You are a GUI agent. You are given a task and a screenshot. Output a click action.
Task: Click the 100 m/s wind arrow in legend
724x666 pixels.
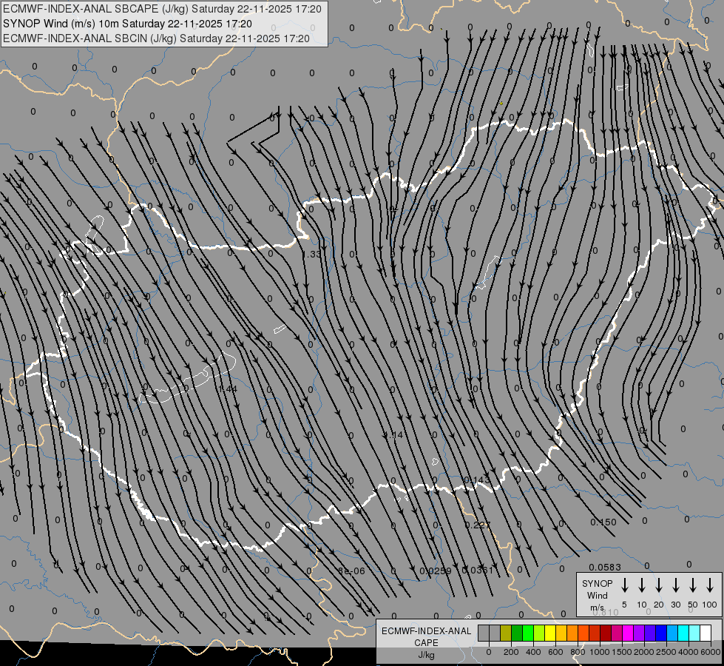coord(710,585)
